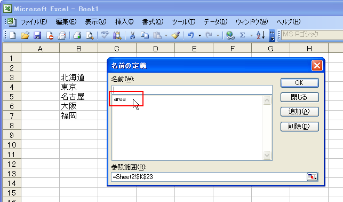Paste with the clipboard Paste icon
The height and width of the screenshot is (202, 343).
157,35
